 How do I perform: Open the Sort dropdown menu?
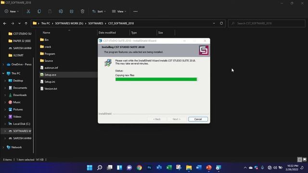pyautogui.click(x=99, y=12)
